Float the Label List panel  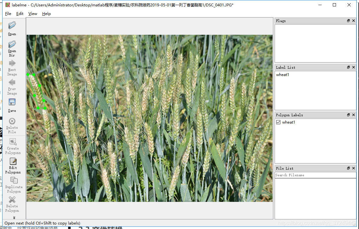click(x=348, y=67)
